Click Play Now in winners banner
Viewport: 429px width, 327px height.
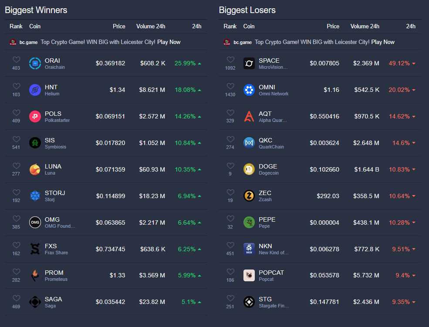coord(169,42)
